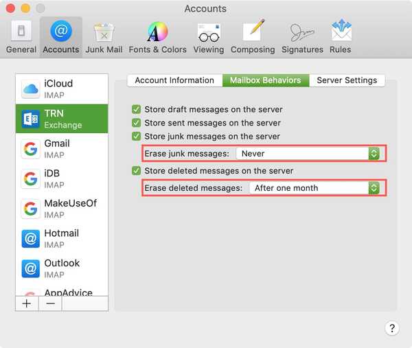Close the Accounts window with red button

click(10, 8)
